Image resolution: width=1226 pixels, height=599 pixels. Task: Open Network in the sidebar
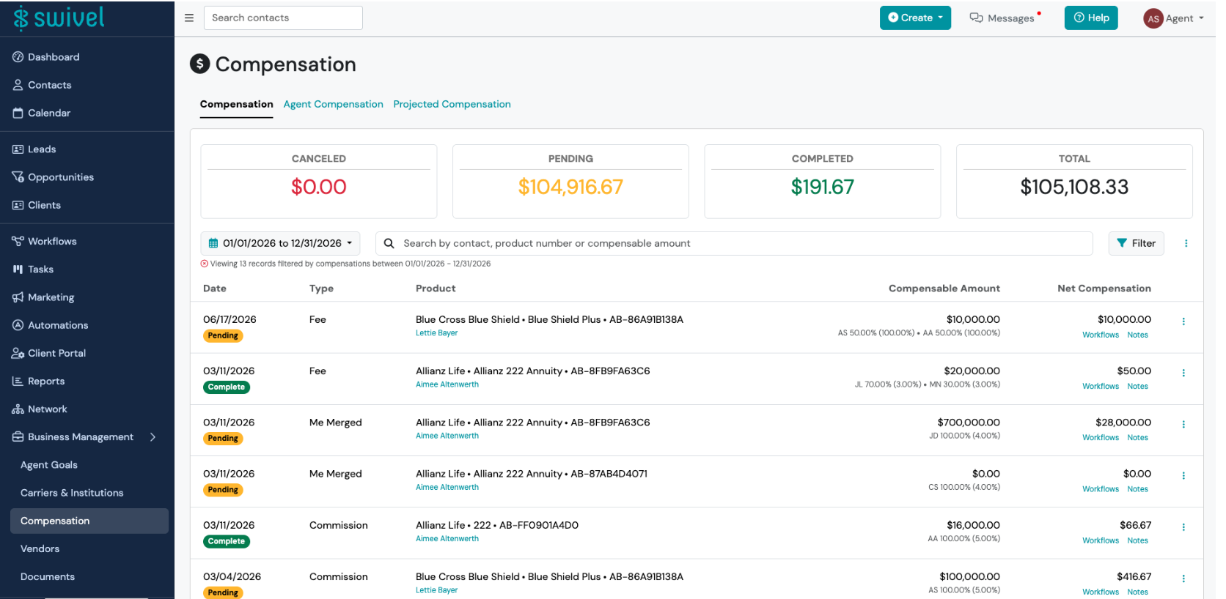click(x=40, y=409)
